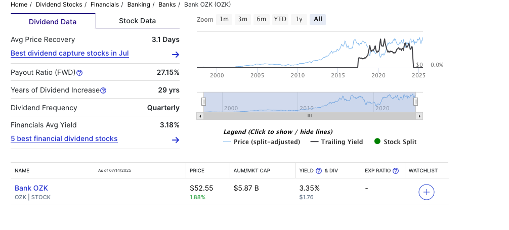
Task: Set chart zoom to 1m
Action: point(224,19)
